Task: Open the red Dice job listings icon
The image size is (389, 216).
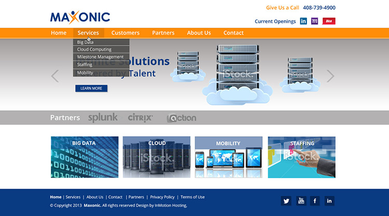Action: pos(329,21)
